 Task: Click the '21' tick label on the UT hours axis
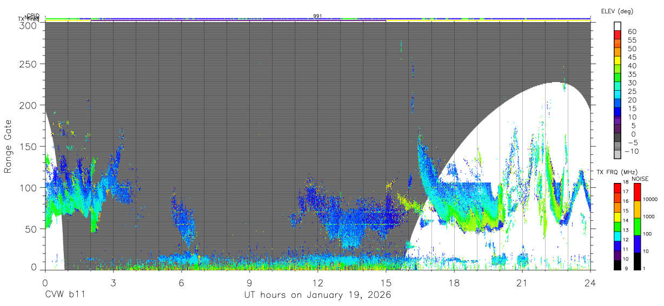tap(522, 282)
